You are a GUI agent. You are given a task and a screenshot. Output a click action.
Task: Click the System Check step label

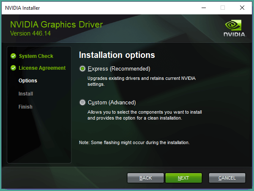coord(36,56)
